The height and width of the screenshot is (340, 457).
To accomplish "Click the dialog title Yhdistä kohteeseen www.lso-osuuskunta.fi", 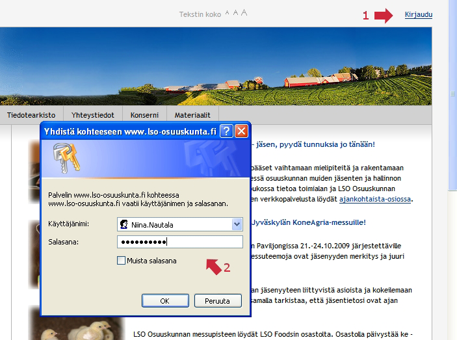I will coord(130,132).
